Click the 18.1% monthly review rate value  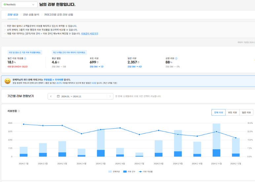(x=12, y=62)
